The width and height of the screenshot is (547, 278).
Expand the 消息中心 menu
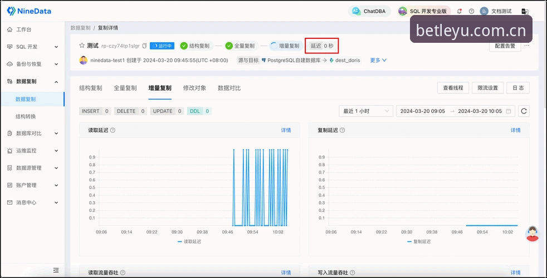pyautogui.click(x=32, y=202)
